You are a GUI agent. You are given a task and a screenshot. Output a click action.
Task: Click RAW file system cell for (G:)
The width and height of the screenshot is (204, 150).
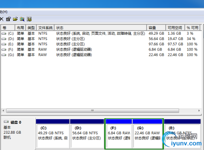[x=42, y=55]
